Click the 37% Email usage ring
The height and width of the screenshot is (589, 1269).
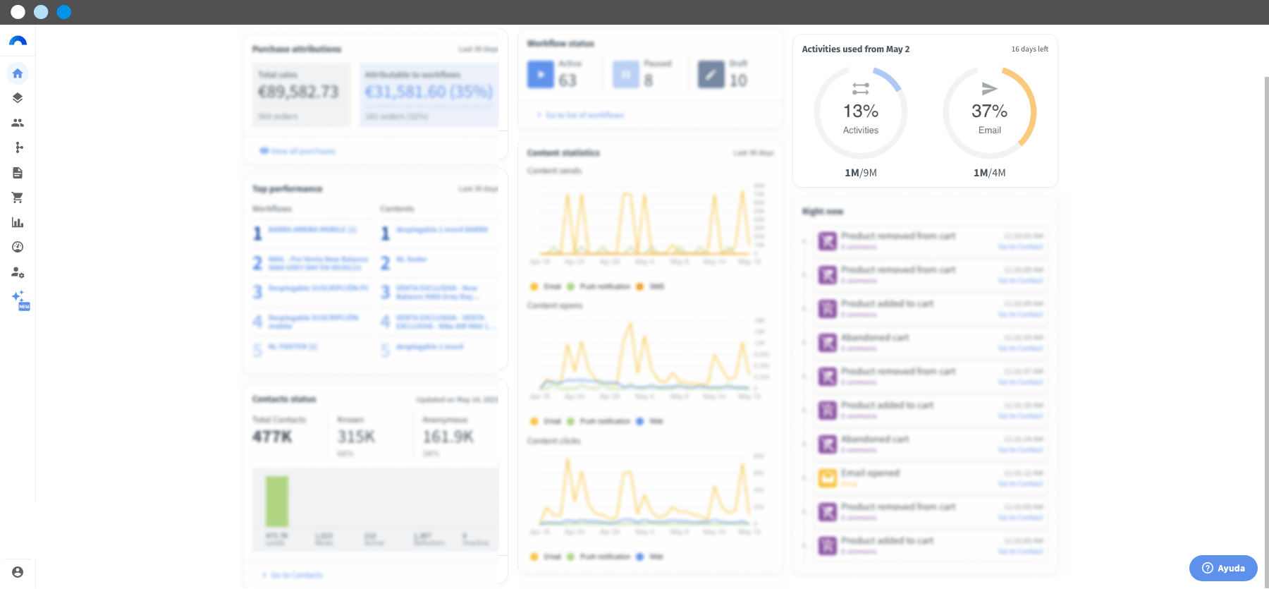coord(990,113)
